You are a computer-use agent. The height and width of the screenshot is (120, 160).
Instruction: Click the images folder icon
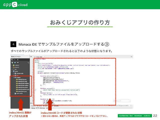[15, 77]
